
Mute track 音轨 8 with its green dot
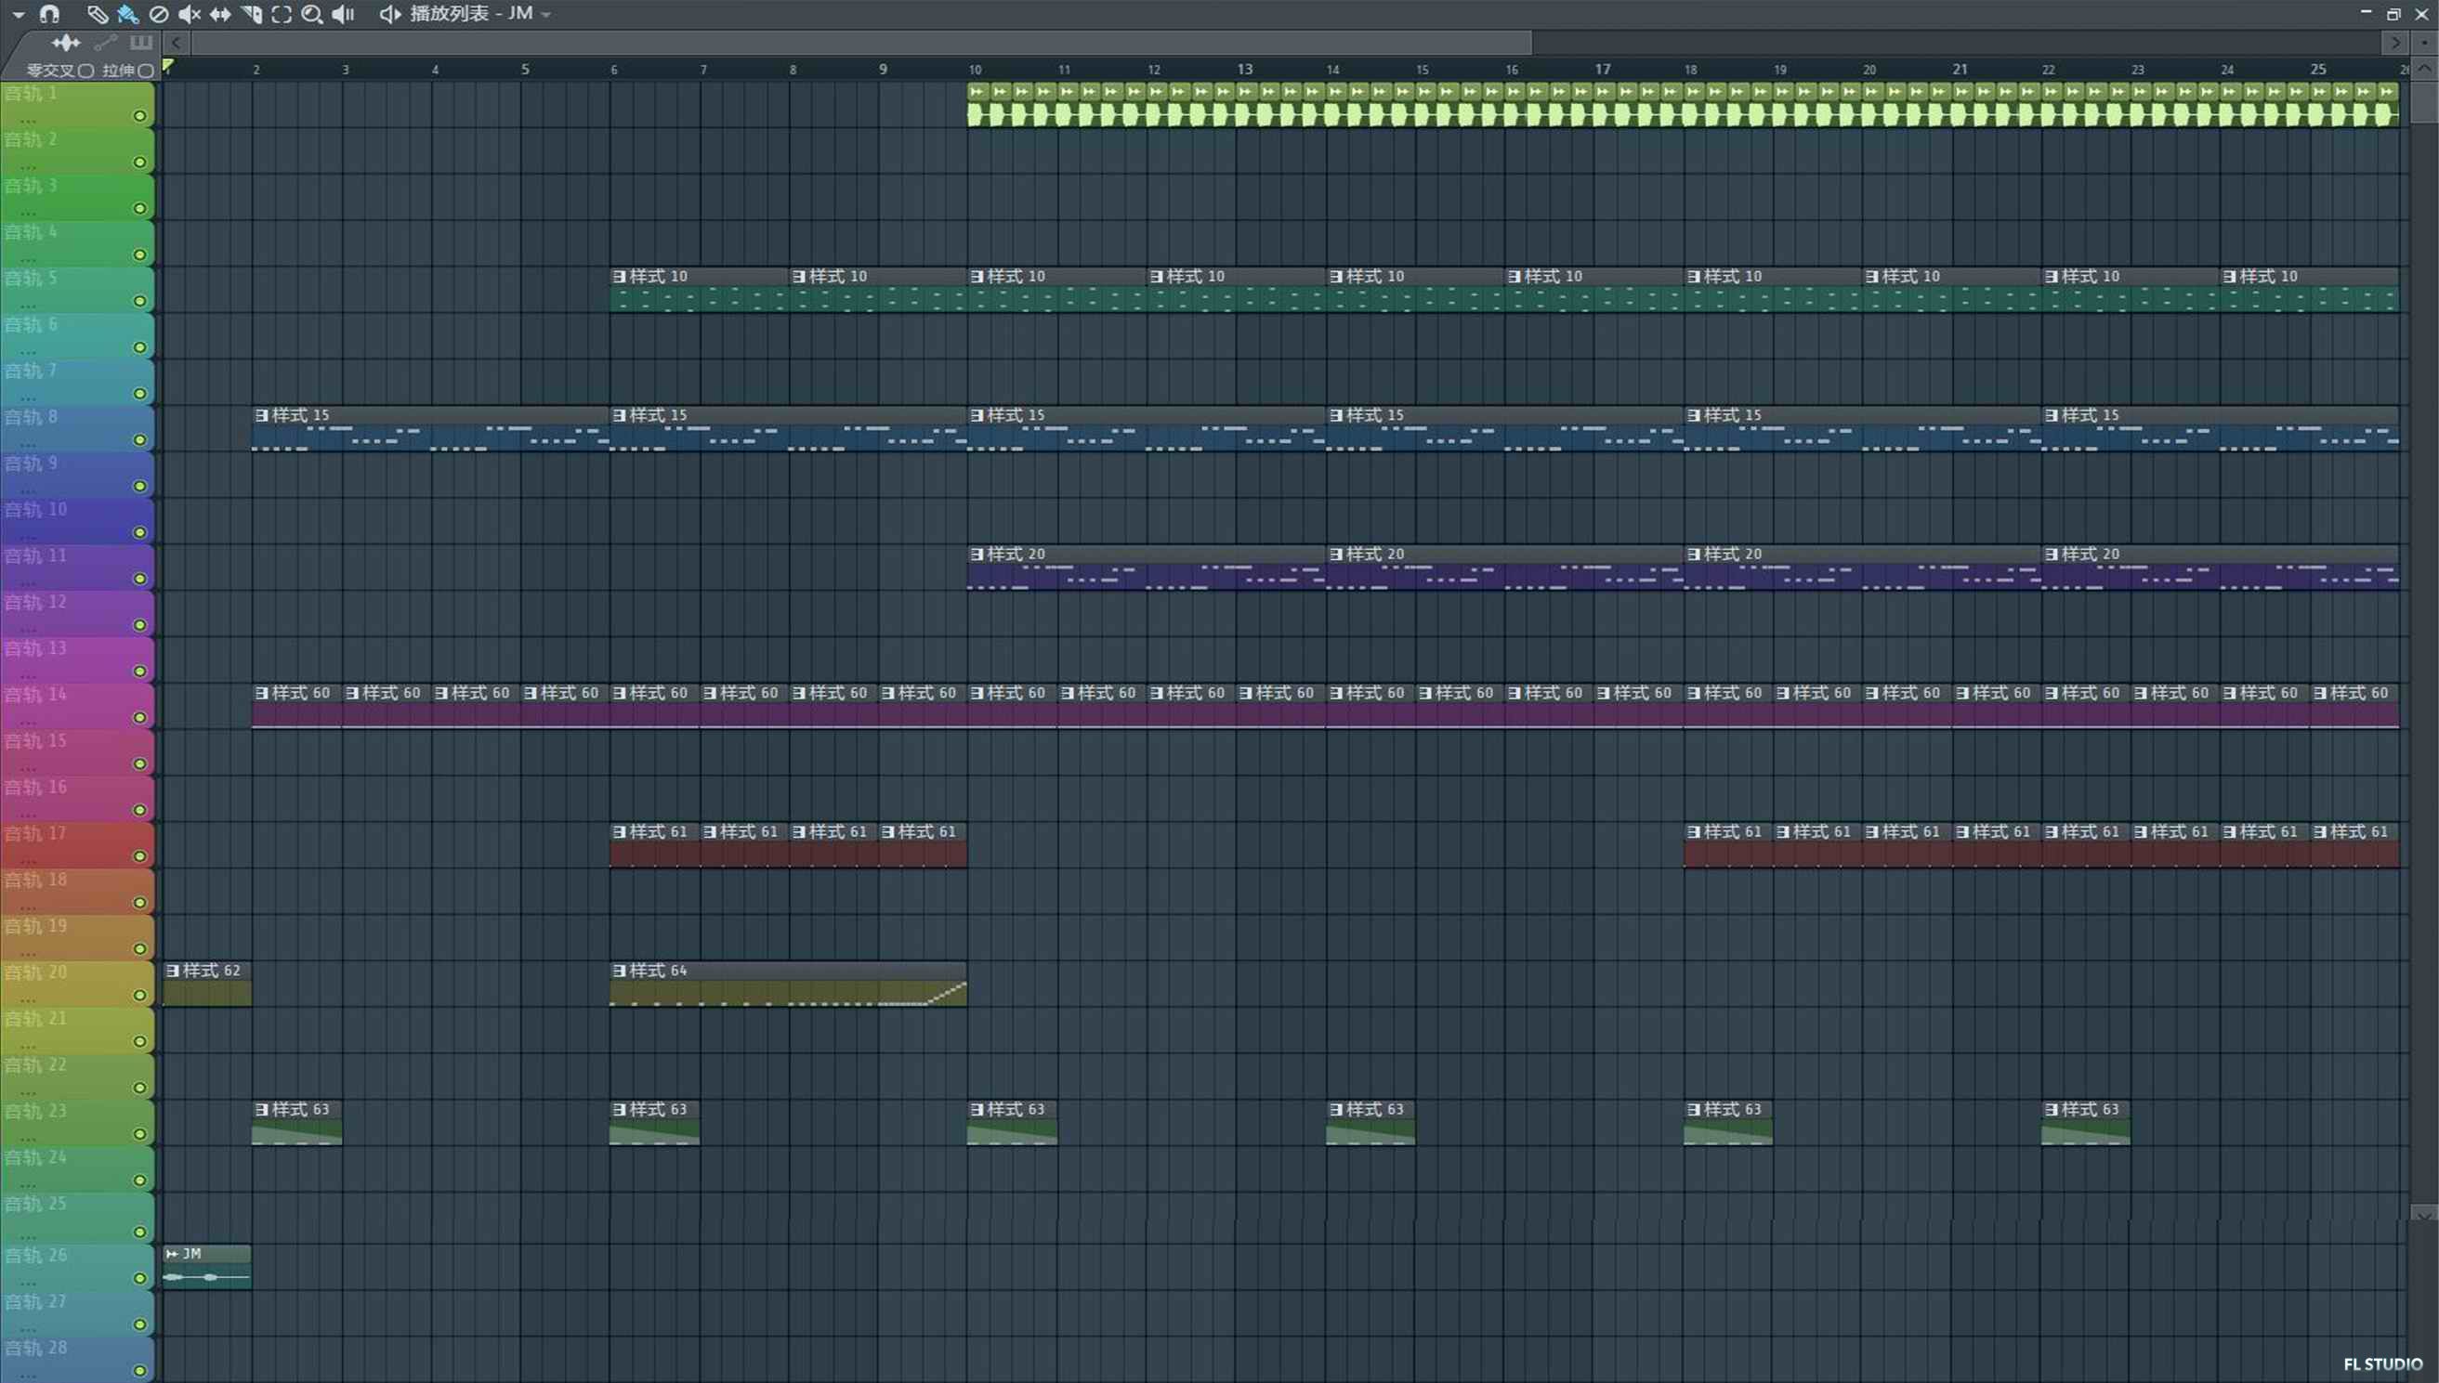[x=139, y=439]
